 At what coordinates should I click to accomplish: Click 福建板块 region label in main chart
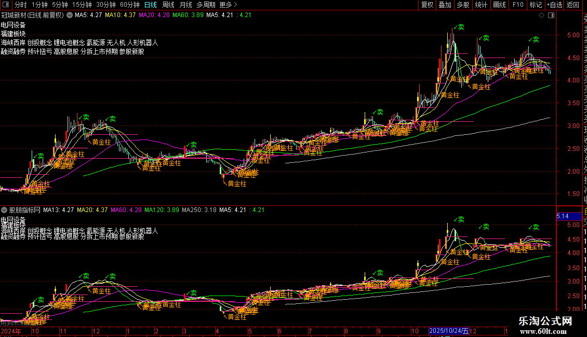point(13,34)
